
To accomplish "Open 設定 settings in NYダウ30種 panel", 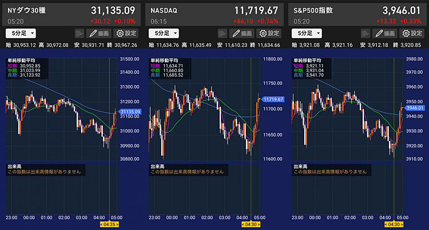I will point(126,33).
